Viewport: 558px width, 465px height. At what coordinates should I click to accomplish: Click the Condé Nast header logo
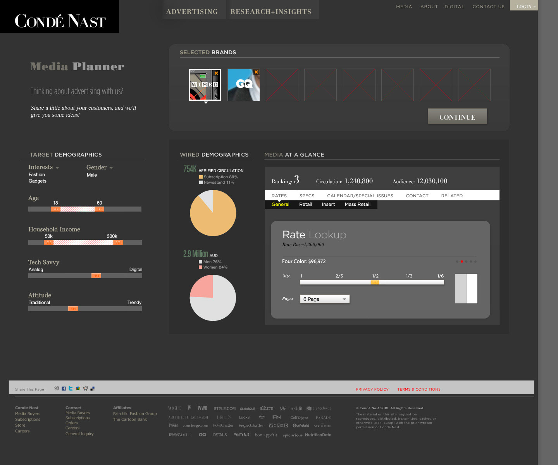coord(60,21)
